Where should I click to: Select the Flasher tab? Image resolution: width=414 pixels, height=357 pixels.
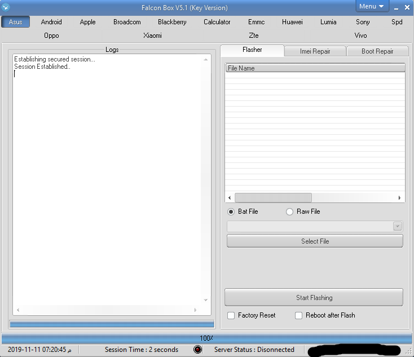[x=252, y=50]
